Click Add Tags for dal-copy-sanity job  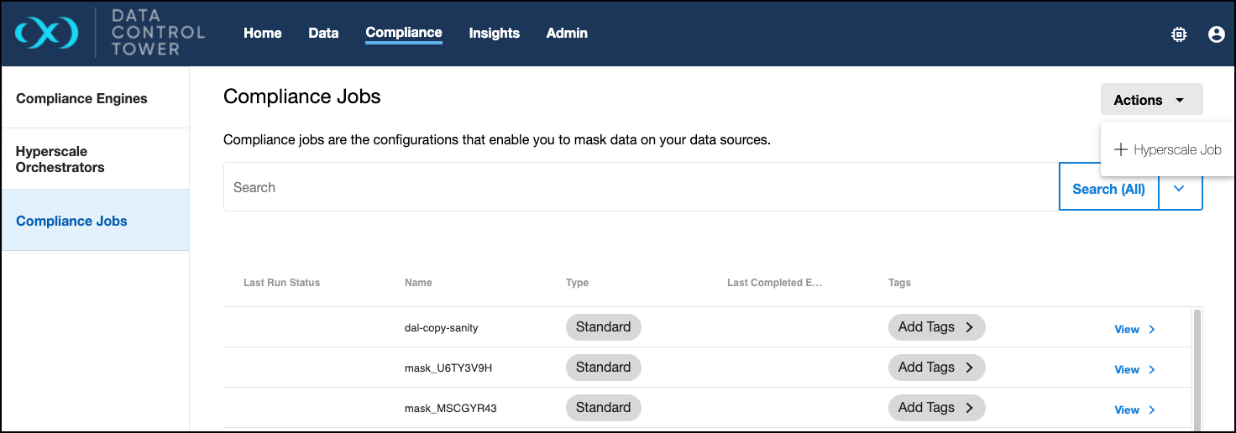click(x=936, y=327)
